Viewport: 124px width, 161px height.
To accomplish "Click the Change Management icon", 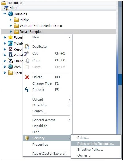I will coord(10,61).
